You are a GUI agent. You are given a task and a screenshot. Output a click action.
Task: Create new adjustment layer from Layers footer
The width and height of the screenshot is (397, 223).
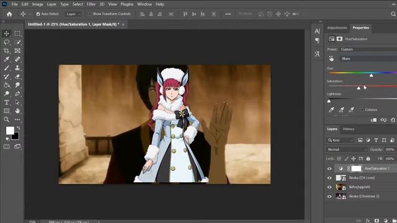pyautogui.click(x=386, y=221)
